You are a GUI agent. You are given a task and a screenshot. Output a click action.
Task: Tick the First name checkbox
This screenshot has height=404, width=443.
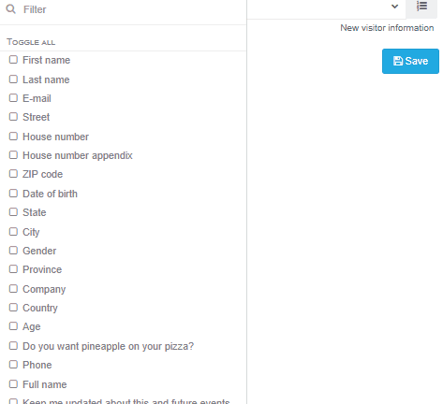(13, 60)
